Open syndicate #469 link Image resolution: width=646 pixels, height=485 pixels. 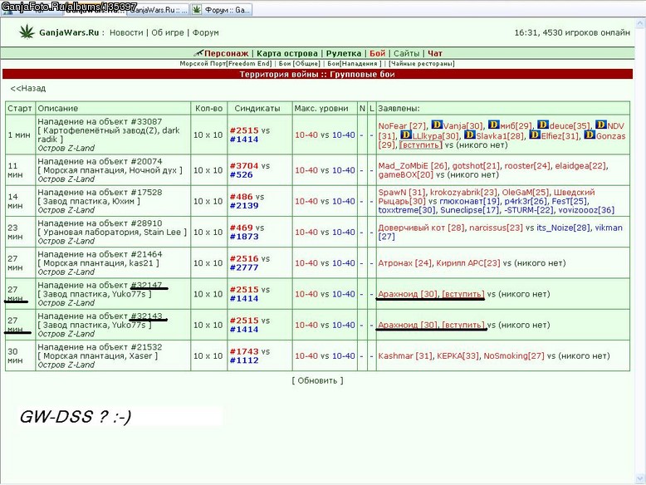(x=241, y=228)
